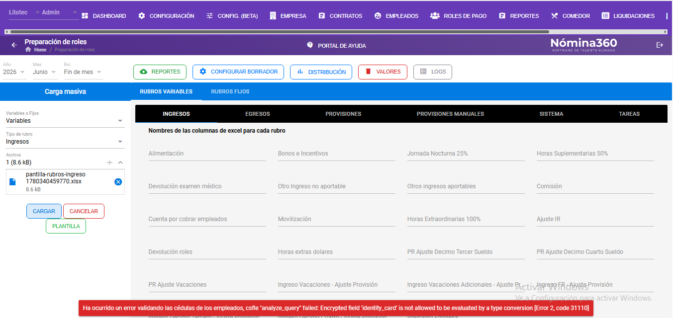Click the Comisión field
Image resolution: width=673 pixels, height=318 pixels.
coord(595,186)
